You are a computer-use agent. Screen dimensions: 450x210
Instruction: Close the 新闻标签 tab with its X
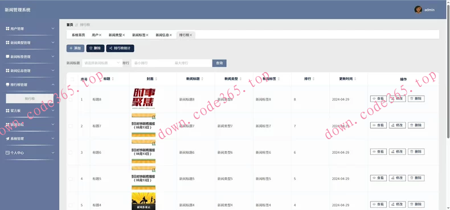pos(147,35)
